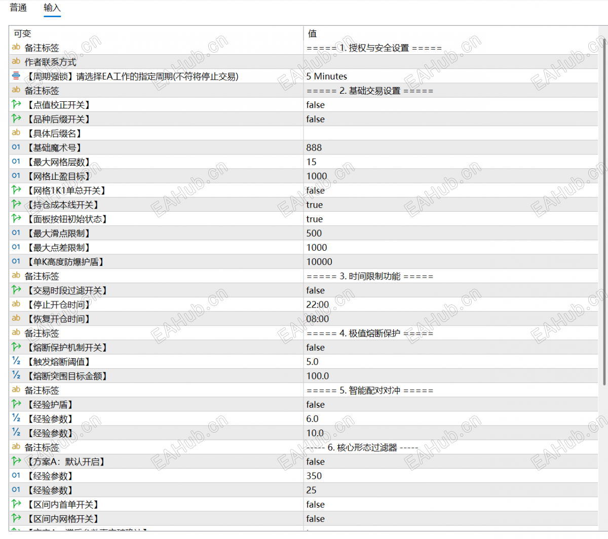The width and height of the screenshot is (608, 539).
Task: Click the boolean icon beside 【经验护盾】
Action: (x=16, y=404)
